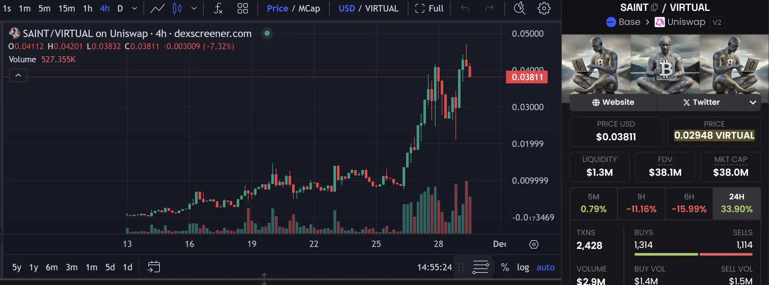Click the layout grid icon
The height and width of the screenshot is (285, 769).
tap(242, 9)
